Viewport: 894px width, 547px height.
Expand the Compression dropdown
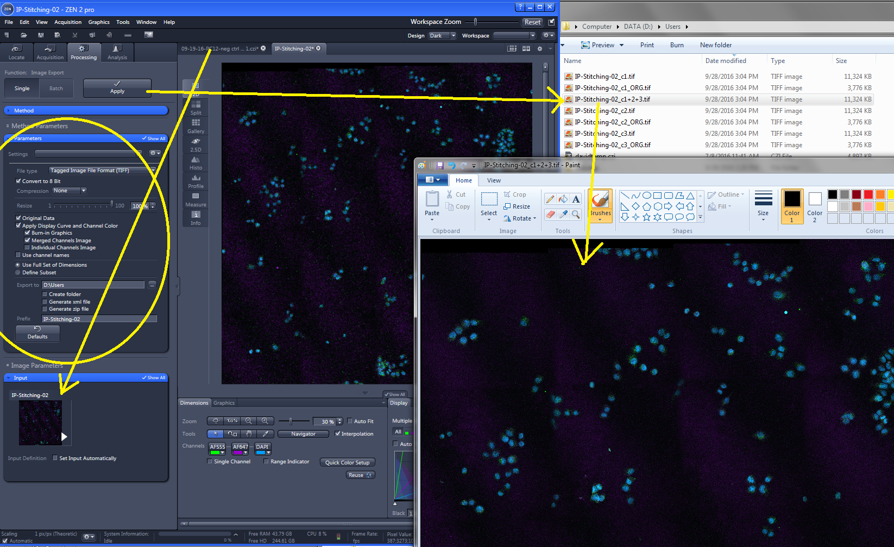(70, 191)
